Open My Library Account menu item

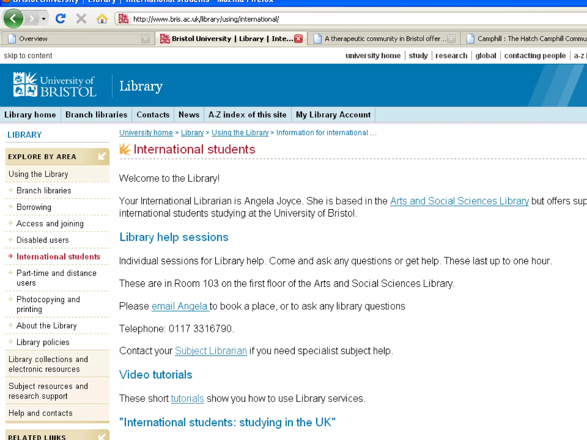[333, 115]
